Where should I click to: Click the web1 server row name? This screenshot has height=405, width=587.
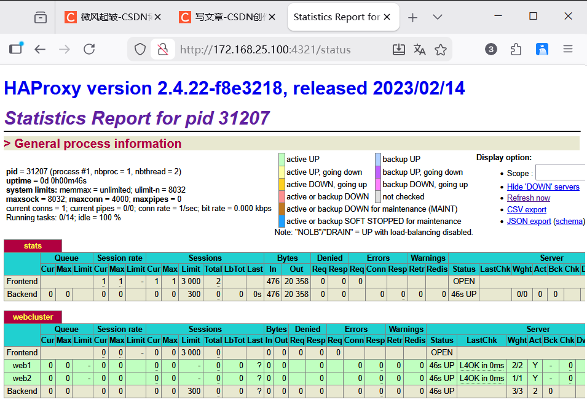(22, 365)
